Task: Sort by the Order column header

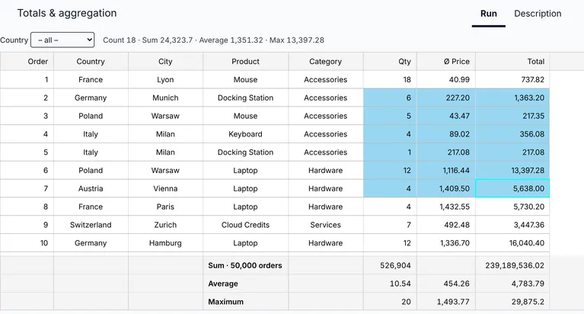Action: point(27,62)
